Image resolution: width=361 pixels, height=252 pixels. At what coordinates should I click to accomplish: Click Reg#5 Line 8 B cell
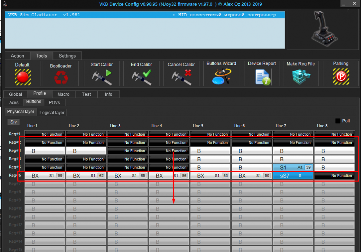[335, 167]
